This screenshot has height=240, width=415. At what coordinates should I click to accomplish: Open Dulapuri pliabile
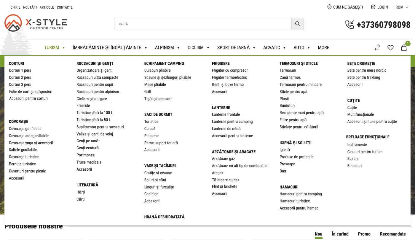pos(157,70)
